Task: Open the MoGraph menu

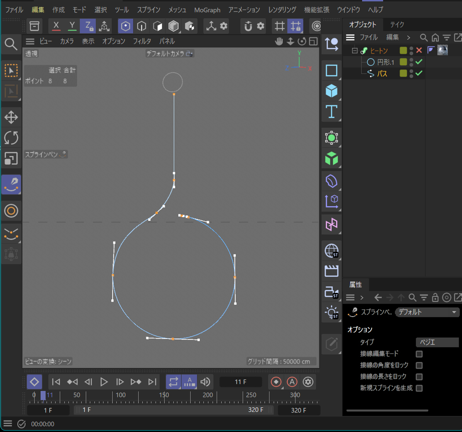Action: 207,10
